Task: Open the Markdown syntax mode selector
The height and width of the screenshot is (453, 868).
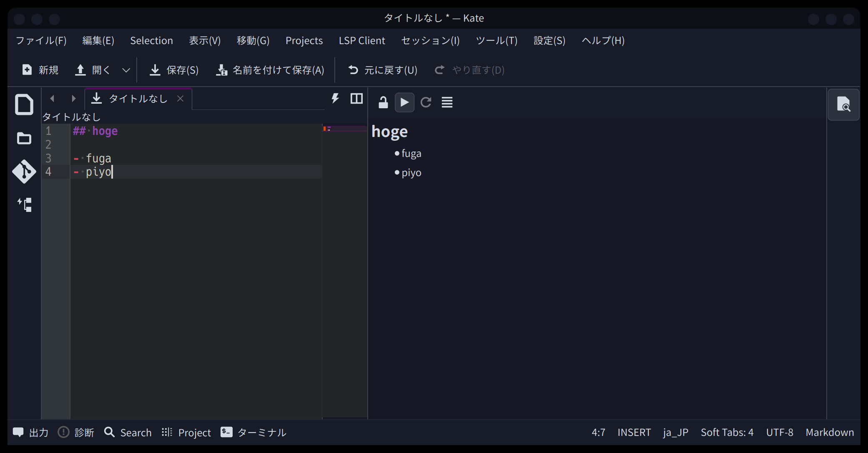Action: [x=829, y=433]
